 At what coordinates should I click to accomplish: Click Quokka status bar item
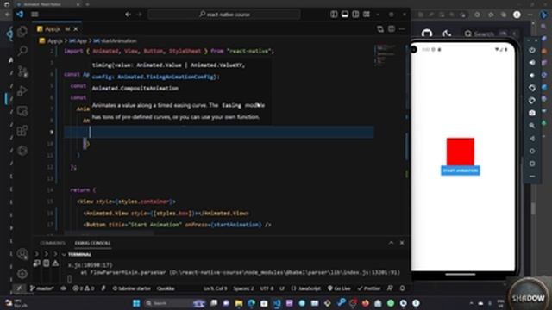pos(166,288)
